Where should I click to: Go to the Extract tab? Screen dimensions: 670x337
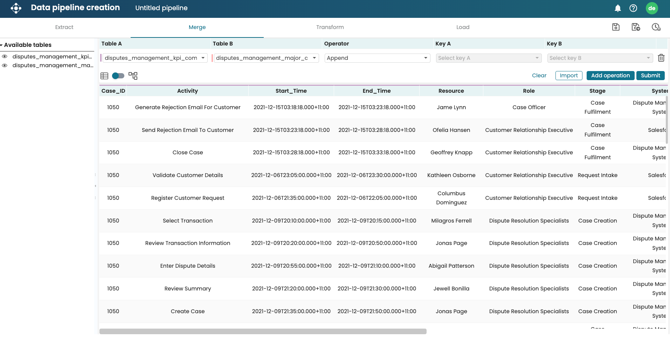(x=64, y=27)
